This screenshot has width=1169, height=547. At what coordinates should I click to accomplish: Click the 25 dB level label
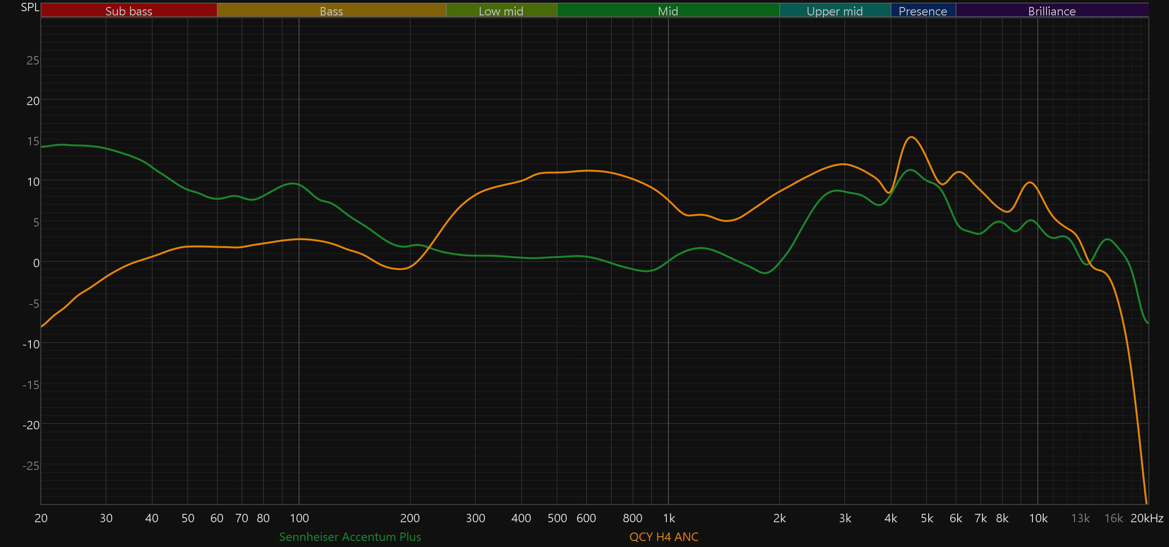[33, 60]
